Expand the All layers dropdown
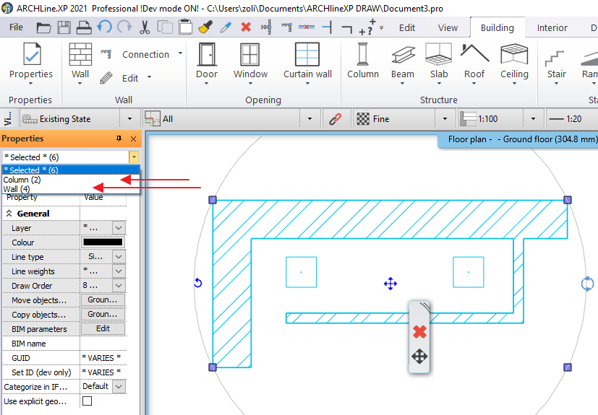Viewport: 598px width, 415px height. click(309, 119)
